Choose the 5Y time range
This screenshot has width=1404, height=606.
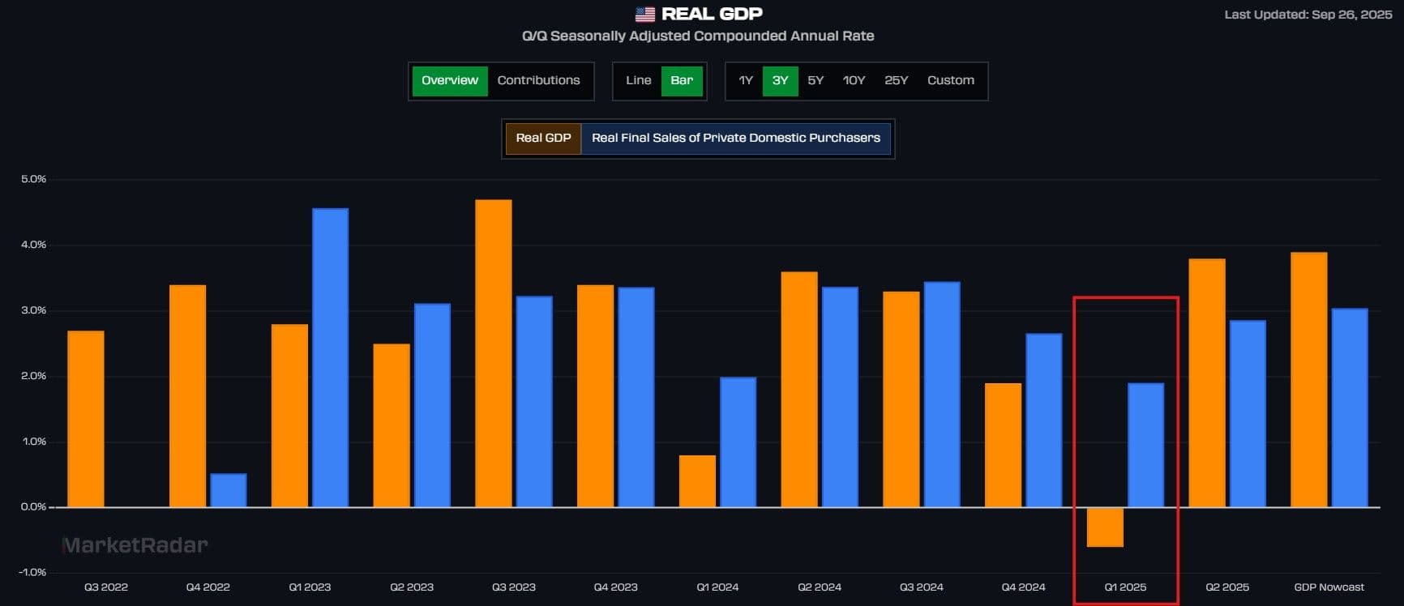(x=815, y=81)
